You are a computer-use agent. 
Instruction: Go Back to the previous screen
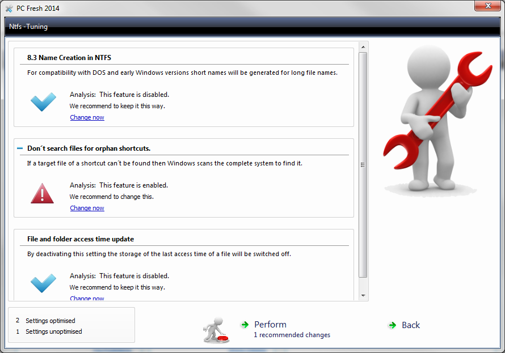click(411, 325)
